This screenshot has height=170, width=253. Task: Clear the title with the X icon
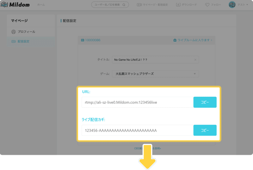pyautogui.click(x=195, y=60)
